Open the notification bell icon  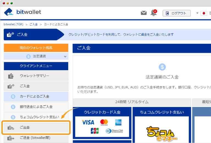[154, 13]
